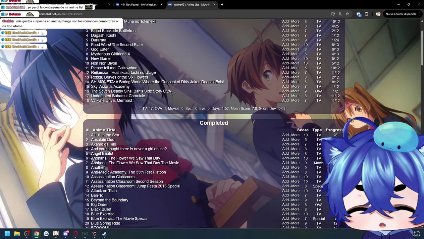Click More for Big Order row

click(295, 205)
